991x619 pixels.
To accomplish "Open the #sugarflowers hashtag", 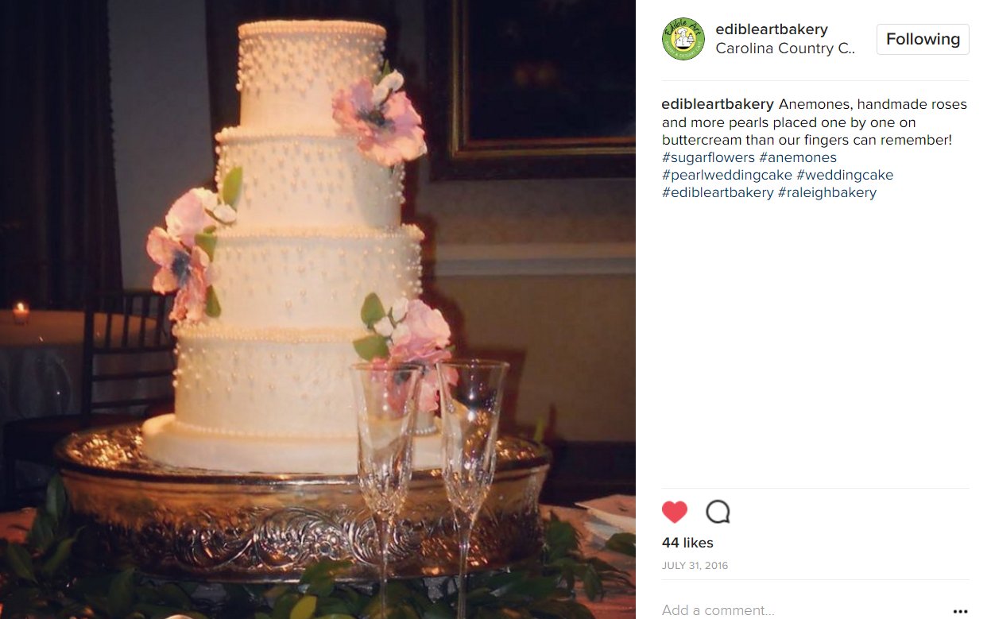I will (x=708, y=157).
